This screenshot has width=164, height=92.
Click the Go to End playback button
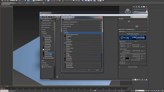pyautogui.click(x=154, y=91)
